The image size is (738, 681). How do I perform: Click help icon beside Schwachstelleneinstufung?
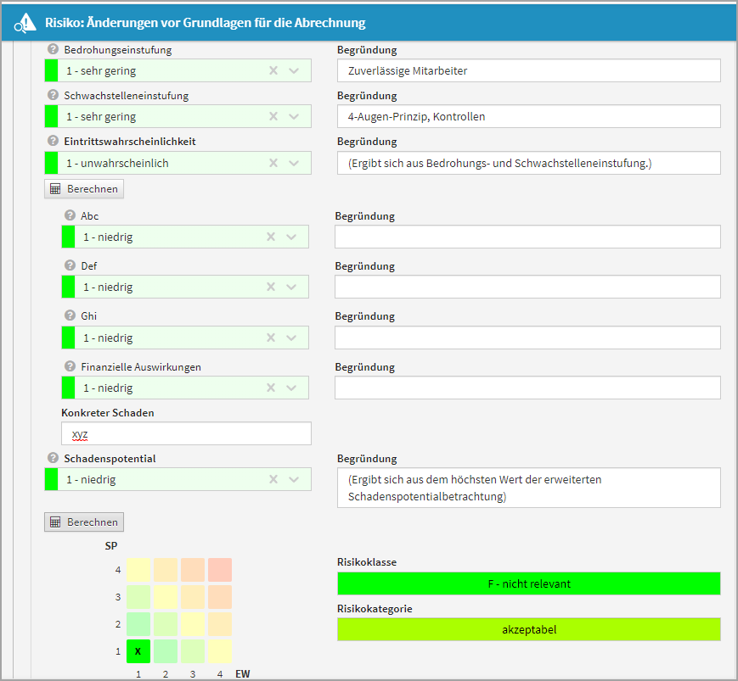click(53, 96)
